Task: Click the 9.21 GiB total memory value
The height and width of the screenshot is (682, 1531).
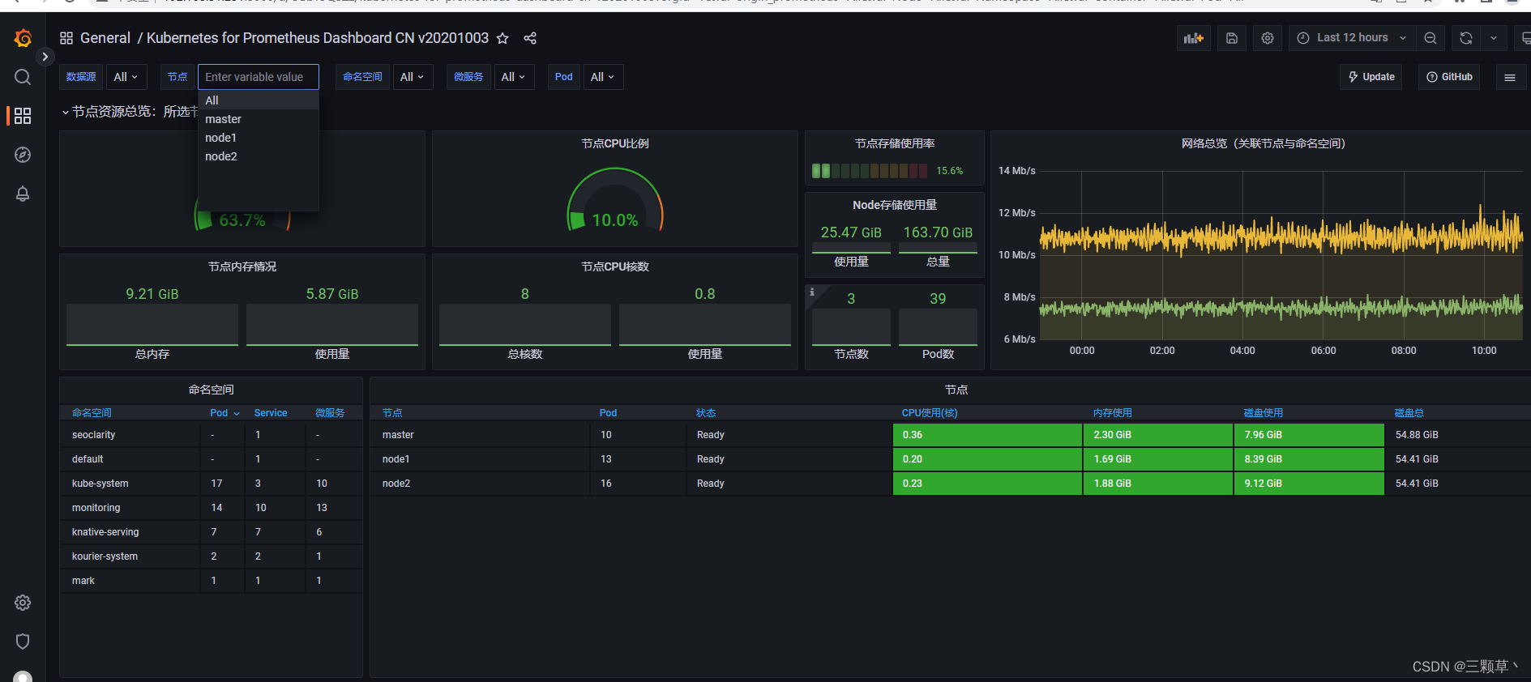Action: click(152, 294)
